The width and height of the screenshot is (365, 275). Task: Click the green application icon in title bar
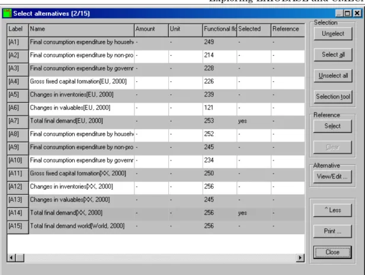(7, 13)
